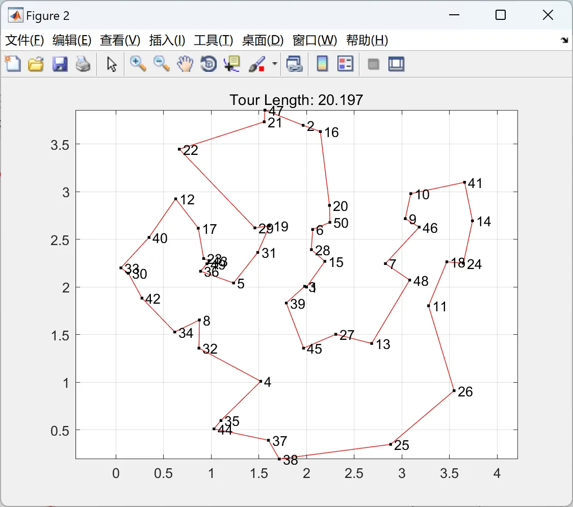Expand the Brush color dropdown arrow
The width and height of the screenshot is (573, 507).
[x=274, y=64]
